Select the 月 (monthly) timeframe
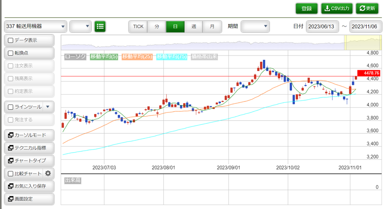388x209 pixels. click(212, 26)
